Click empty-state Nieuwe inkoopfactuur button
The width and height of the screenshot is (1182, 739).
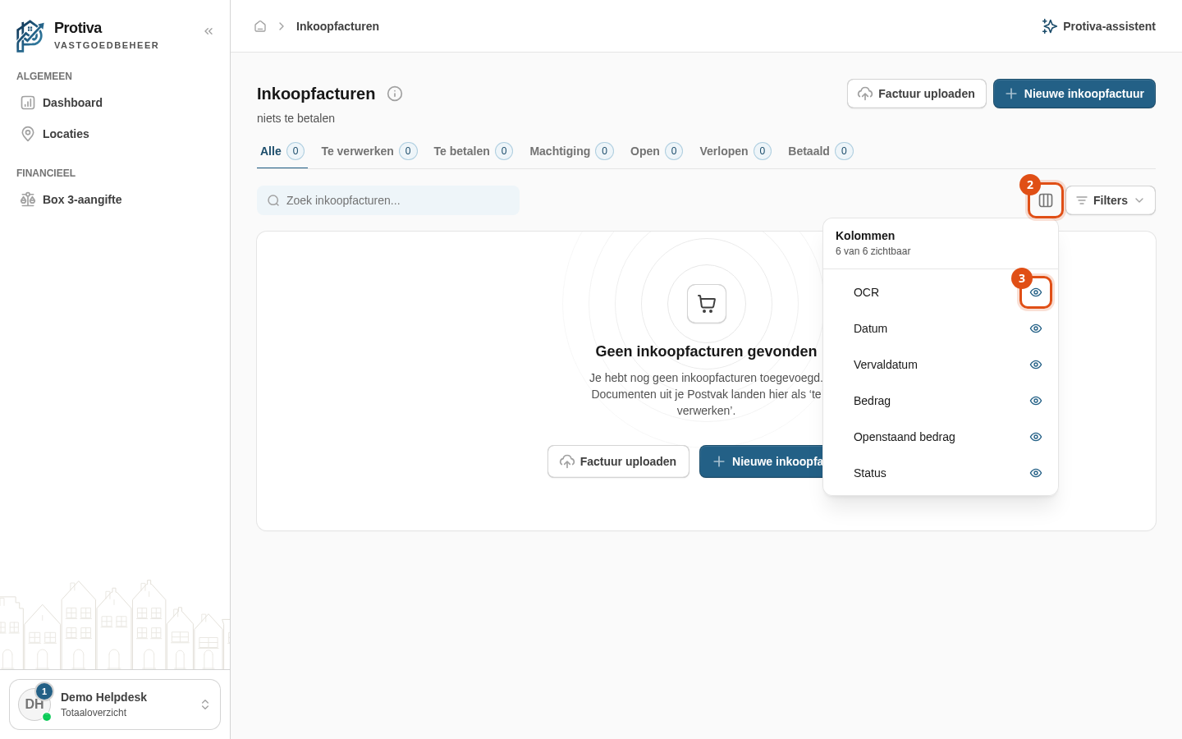pos(761,461)
